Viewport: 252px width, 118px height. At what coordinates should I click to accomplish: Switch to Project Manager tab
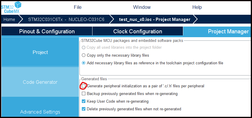tap(217, 31)
